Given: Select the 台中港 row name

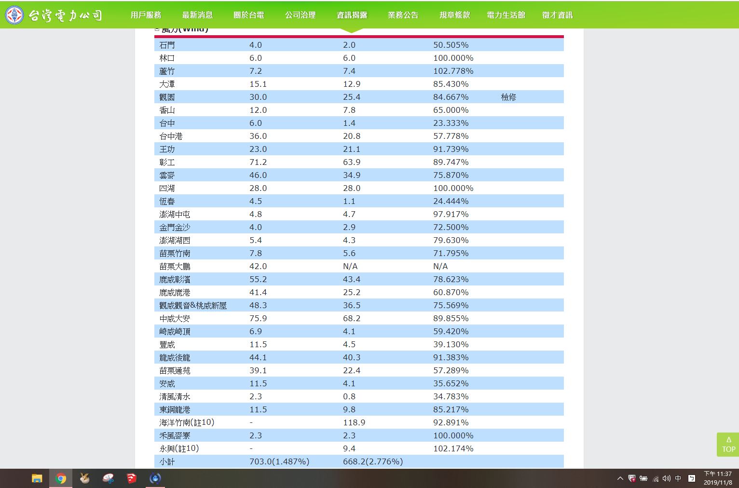Looking at the screenshot, I should [x=171, y=136].
